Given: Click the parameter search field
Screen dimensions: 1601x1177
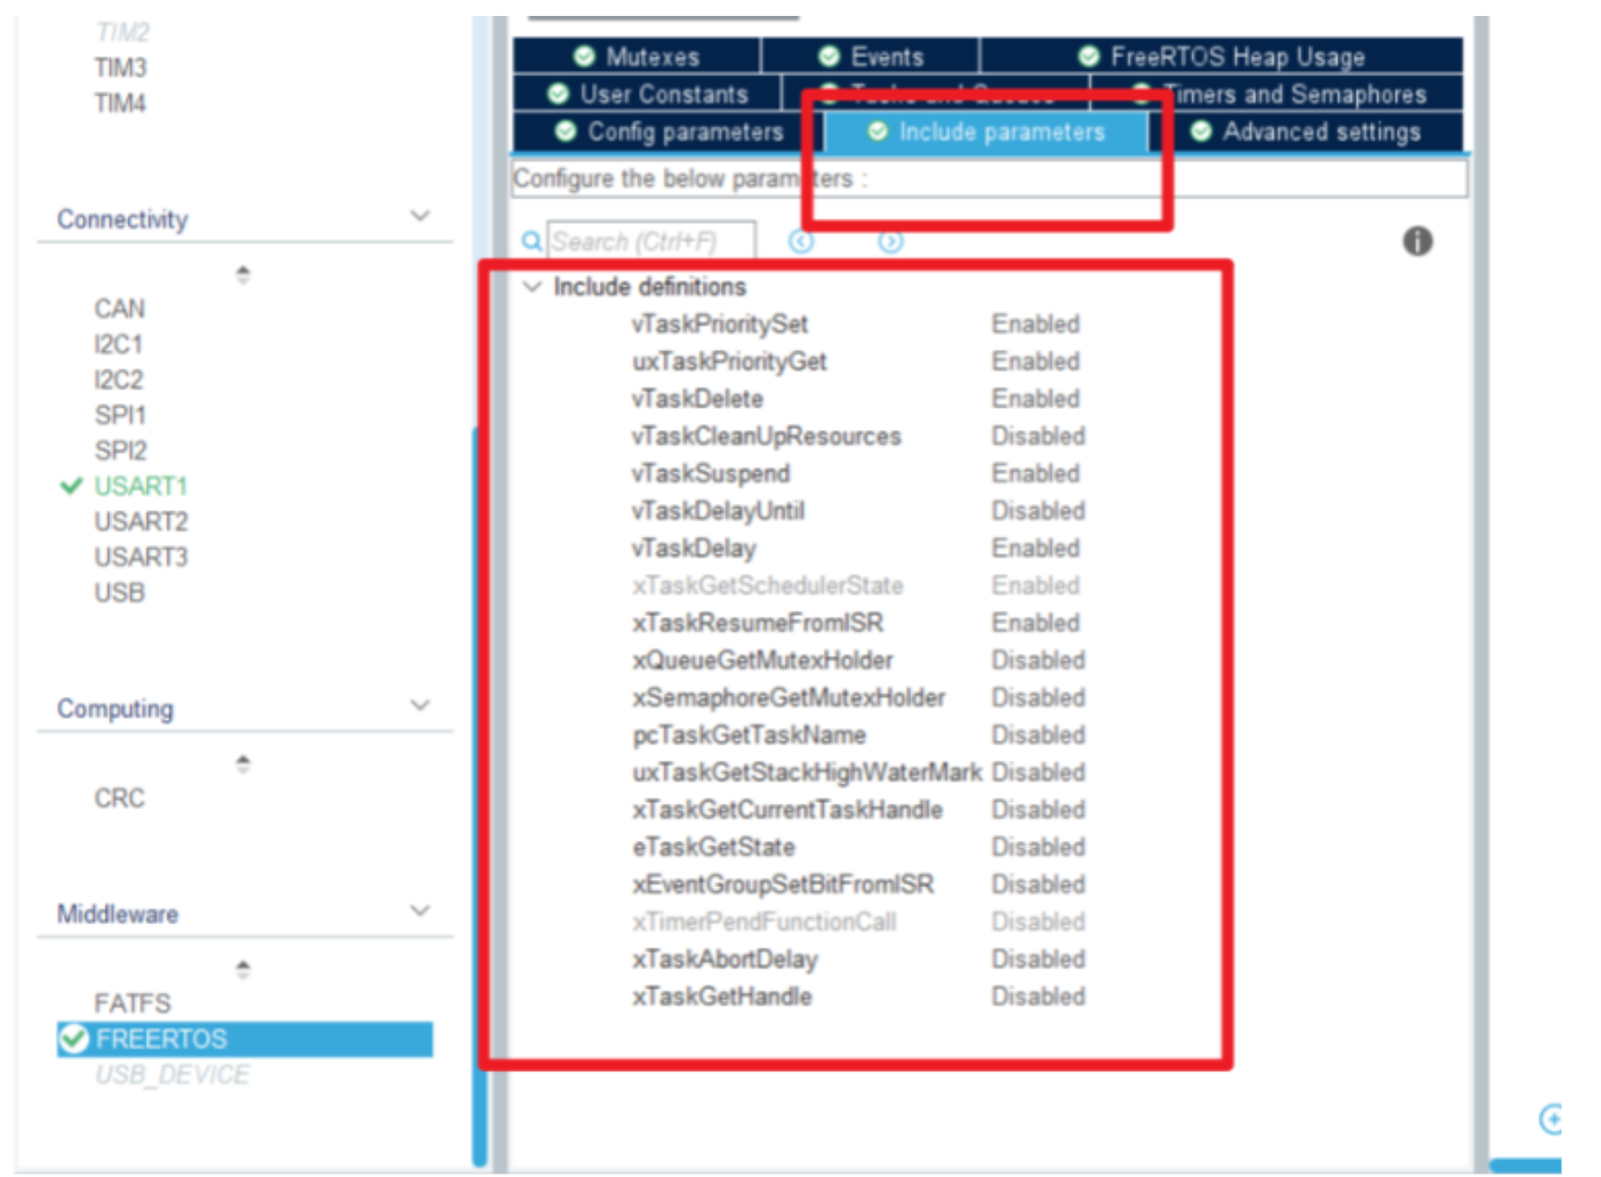Looking at the screenshot, I should coord(651,241).
